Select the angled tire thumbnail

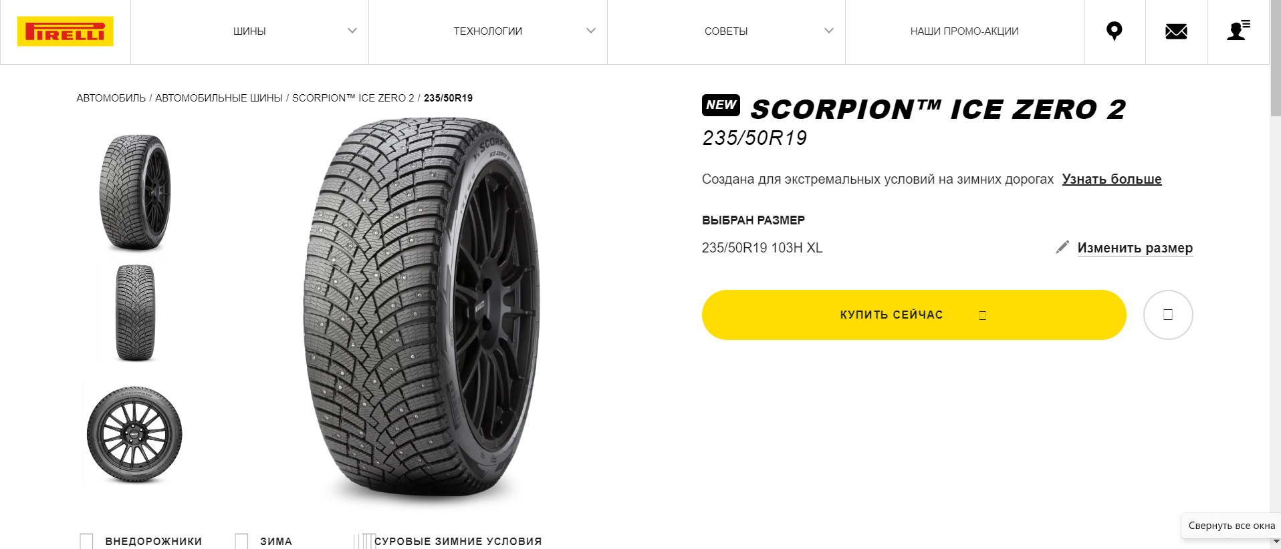135,192
